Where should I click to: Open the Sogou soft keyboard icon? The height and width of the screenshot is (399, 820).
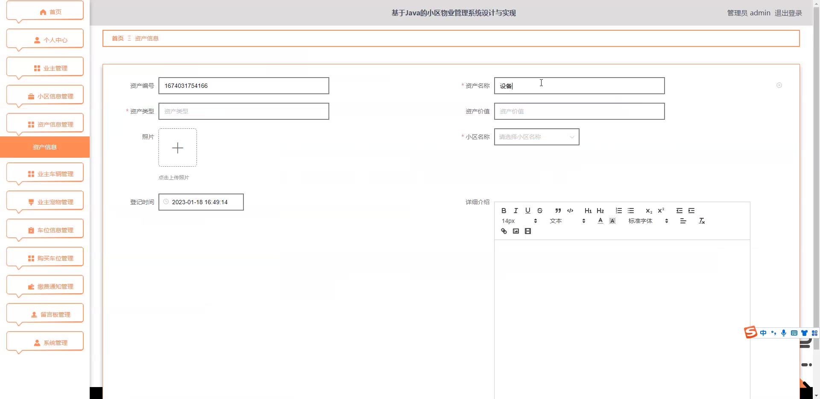[794, 333]
